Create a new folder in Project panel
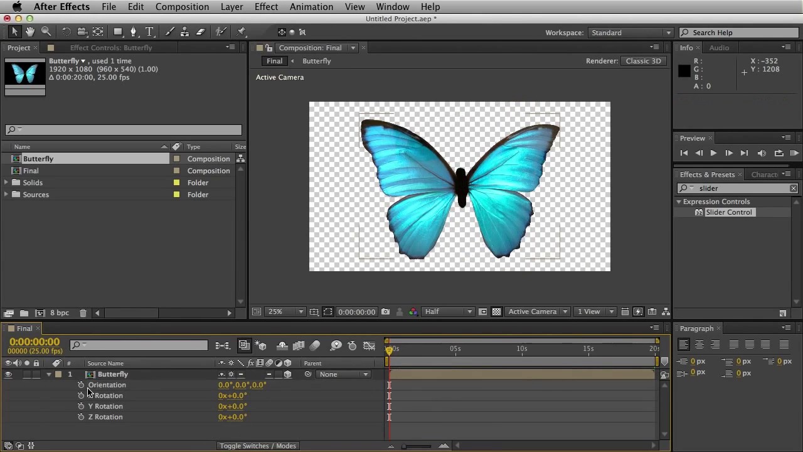 24,313
